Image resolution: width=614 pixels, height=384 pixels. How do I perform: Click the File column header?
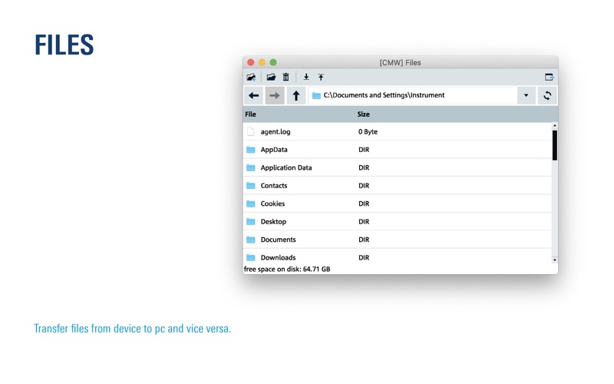point(251,114)
